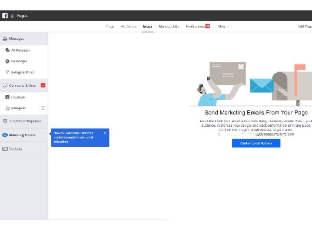Viewport: 312px width, 229px height.
Task: Click the Marketing Emails envelope icon
Action: pyautogui.click(x=5, y=135)
